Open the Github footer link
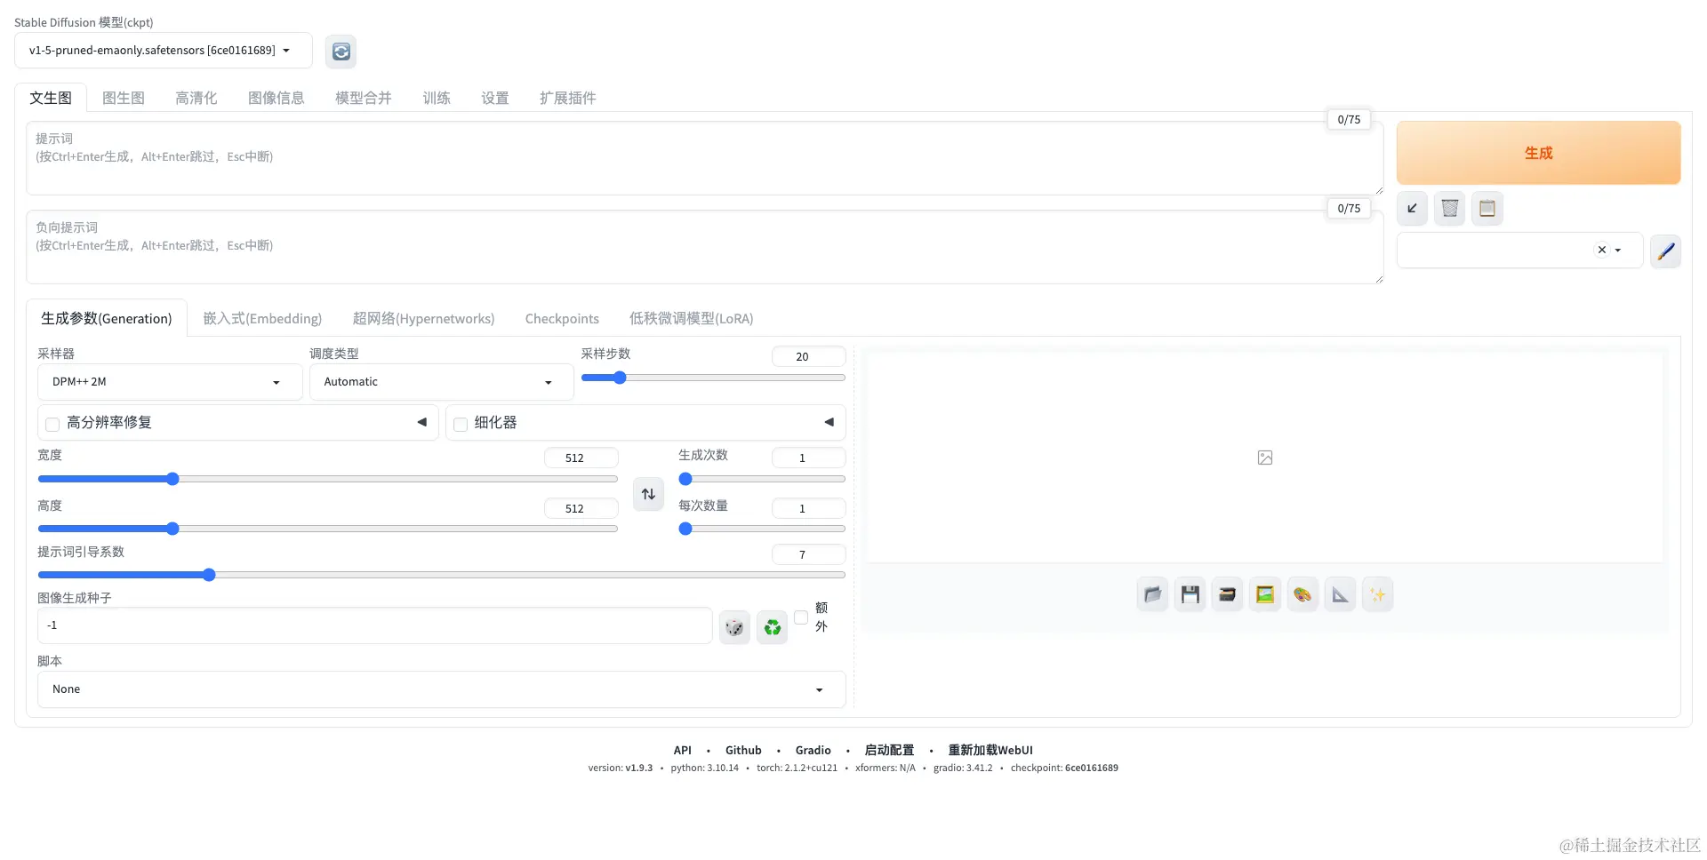The image size is (1707, 860). 743,750
